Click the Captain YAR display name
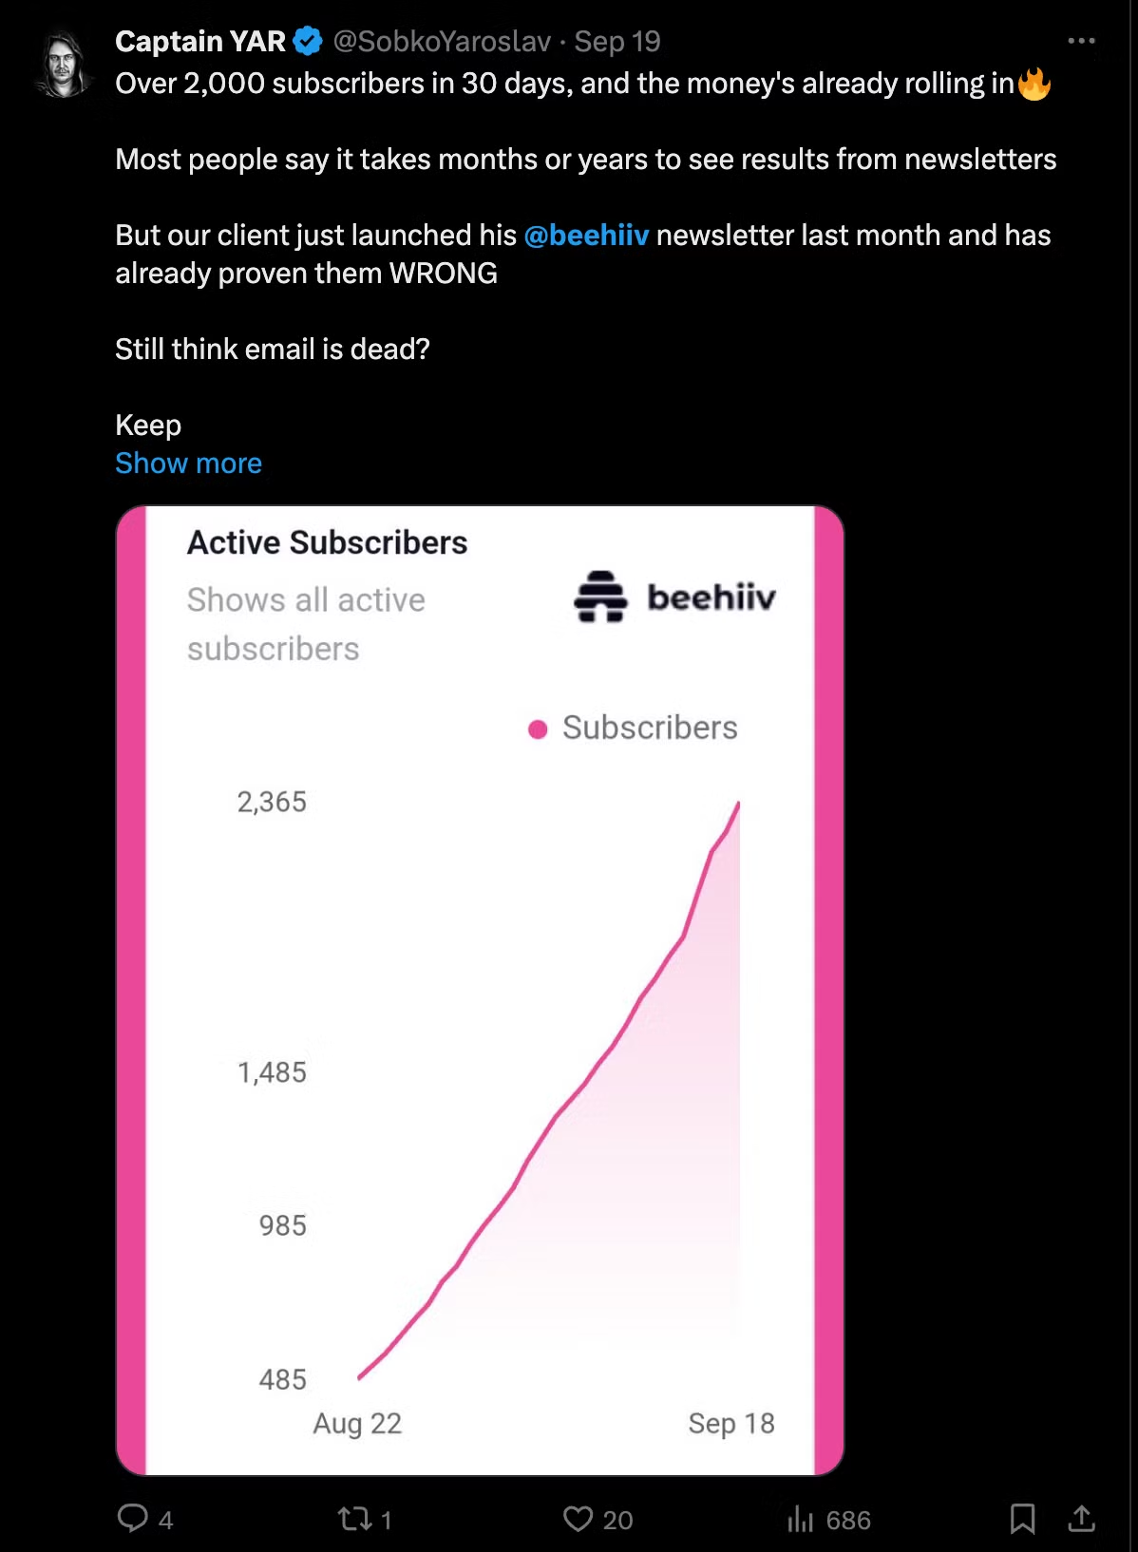1138x1552 pixels. 200,41
